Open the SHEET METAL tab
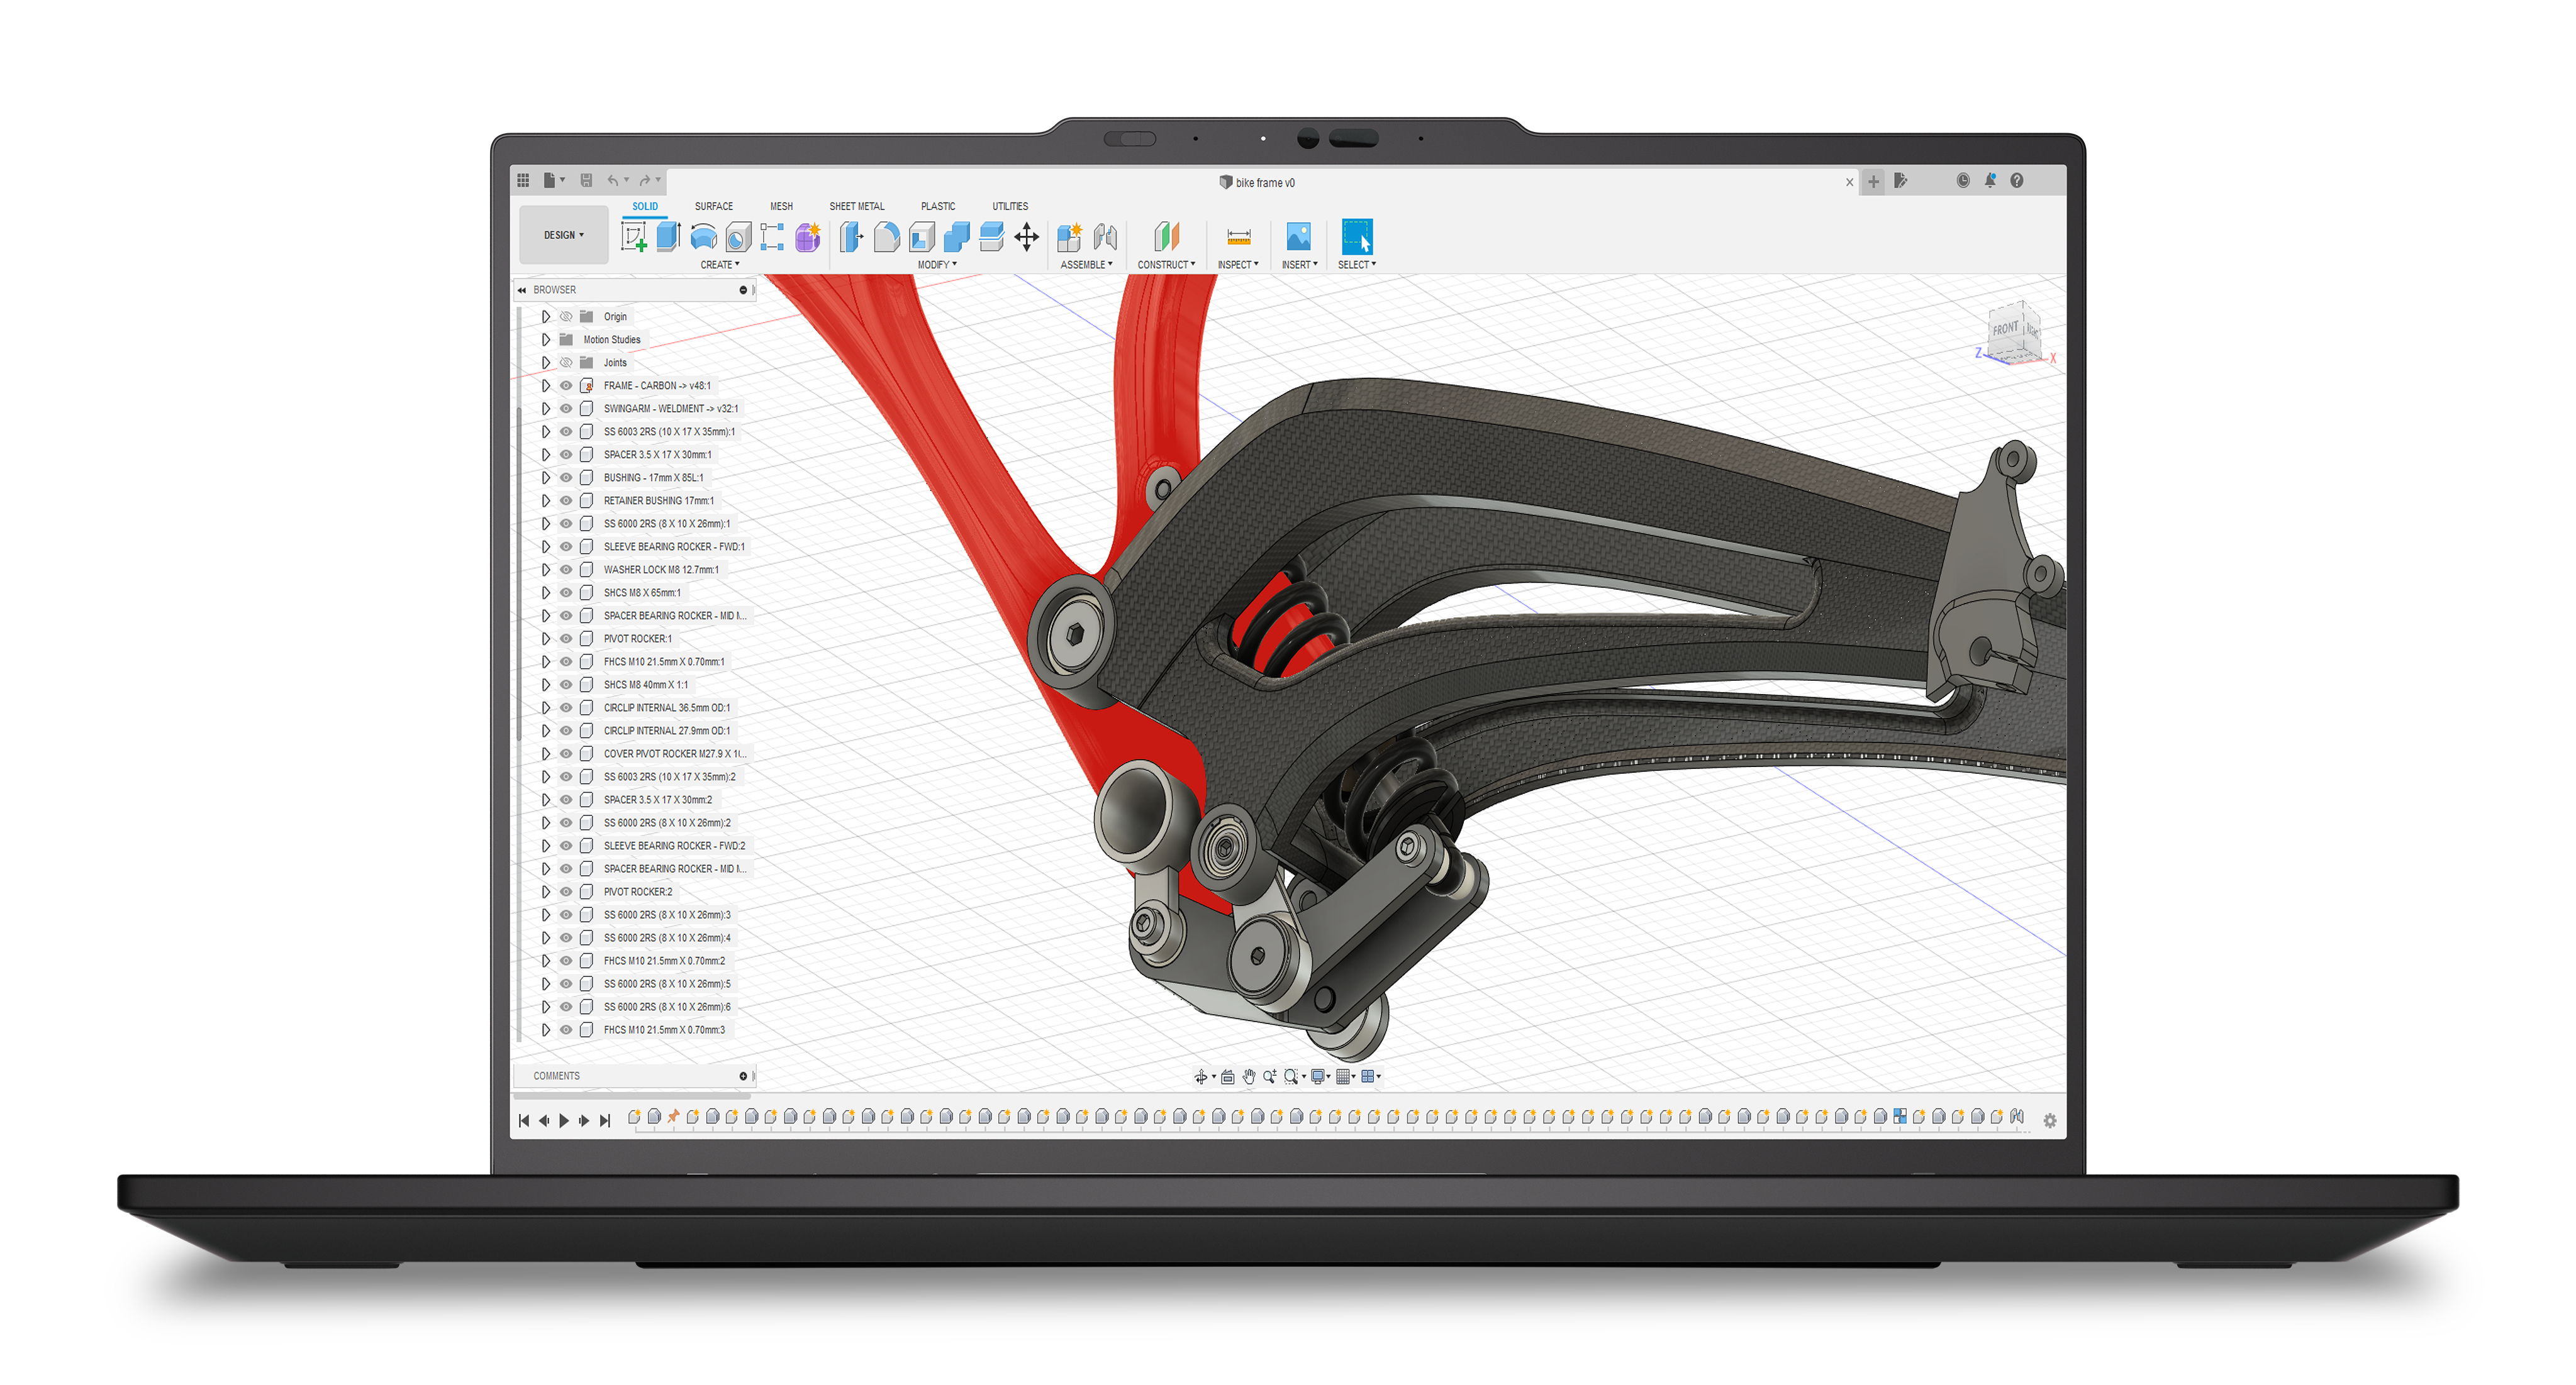The image size is (2576, 1385). [x=857, y=206]
